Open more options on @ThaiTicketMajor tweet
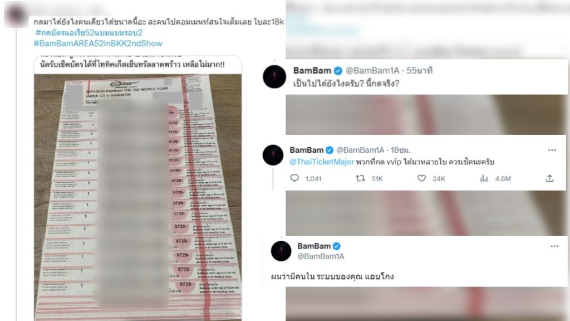Viewport: 570px width, 321px height. [x=552, y=150]
